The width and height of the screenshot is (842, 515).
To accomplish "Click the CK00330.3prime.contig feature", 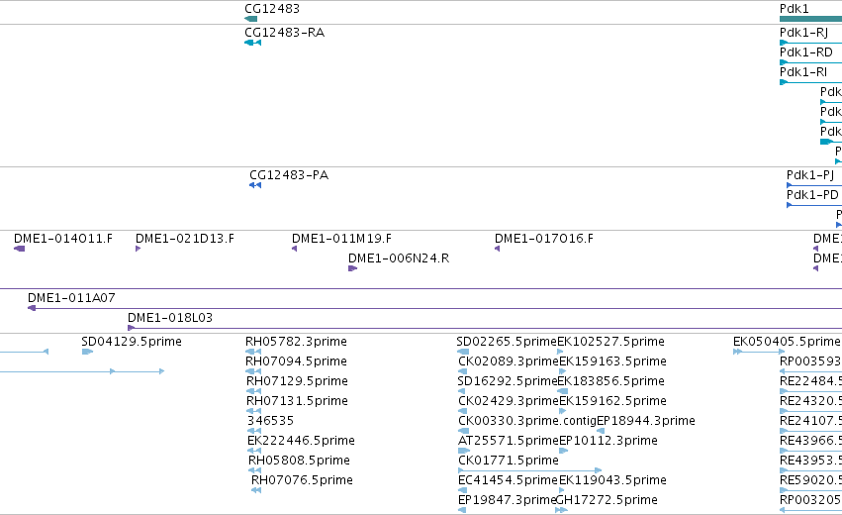I will click(527, 421).
